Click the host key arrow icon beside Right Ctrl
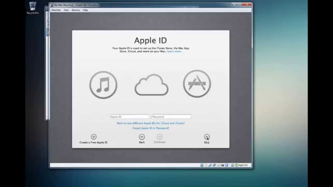The width and height of the screenshot is (333, 187). tap(236, 165)
